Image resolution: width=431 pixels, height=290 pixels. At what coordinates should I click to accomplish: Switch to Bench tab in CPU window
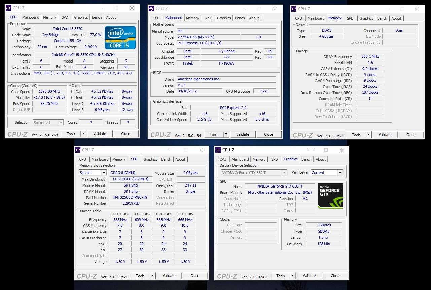click(x=97, y=17)
